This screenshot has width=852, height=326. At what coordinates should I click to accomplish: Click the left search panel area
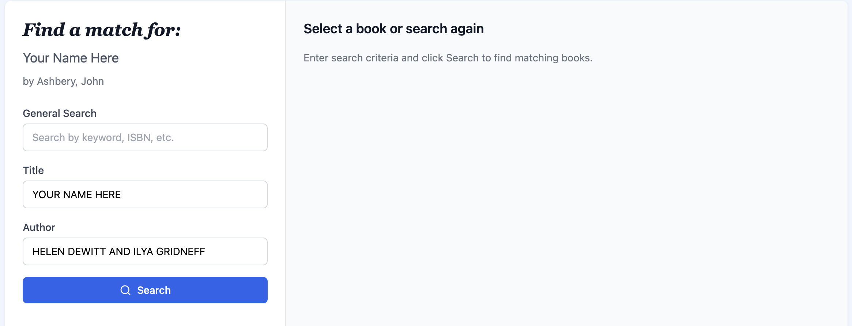point(145,314)
